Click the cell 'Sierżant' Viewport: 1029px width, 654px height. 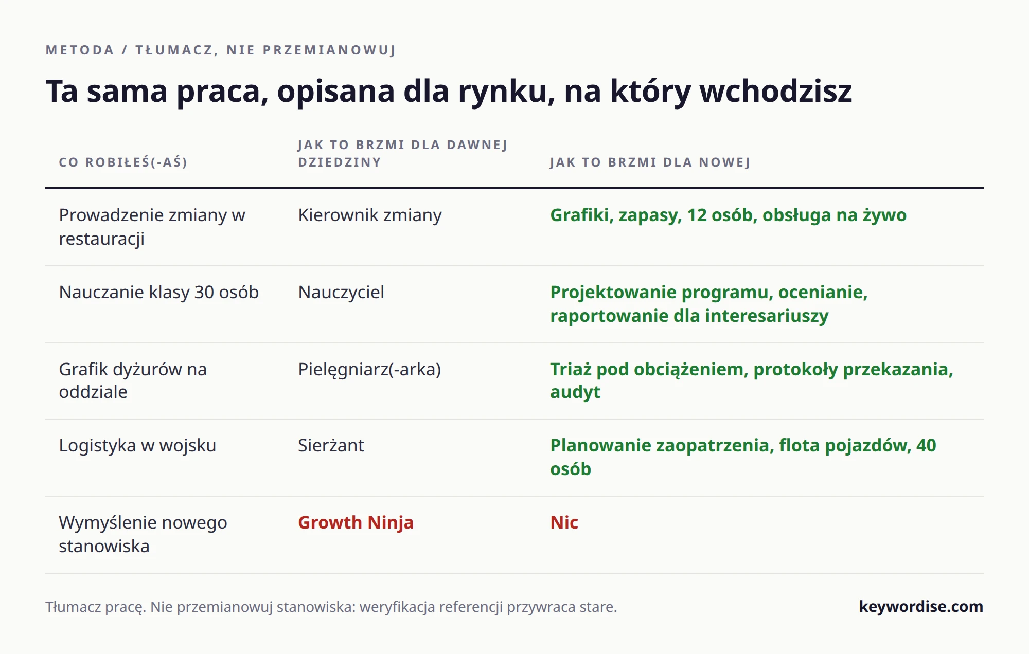(x=331, y=445)
